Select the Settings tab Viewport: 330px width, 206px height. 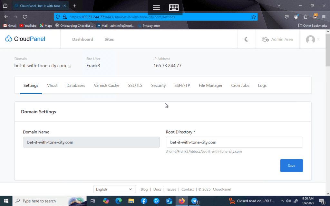pyautogui.click(x=31, y=85)
